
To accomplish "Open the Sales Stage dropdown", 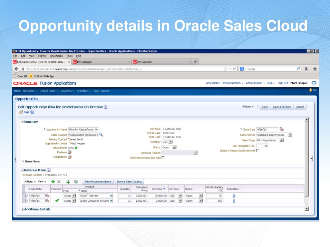I will [281, 140].
